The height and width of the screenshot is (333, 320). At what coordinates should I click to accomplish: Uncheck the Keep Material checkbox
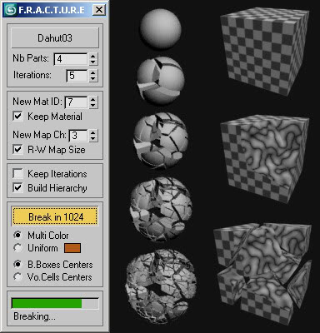coord(17,117)
